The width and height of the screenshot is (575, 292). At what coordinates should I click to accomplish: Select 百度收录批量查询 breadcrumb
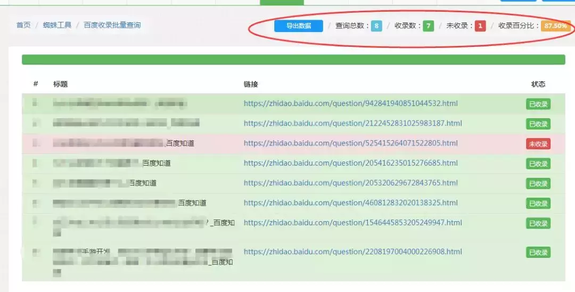coord(112,25)
